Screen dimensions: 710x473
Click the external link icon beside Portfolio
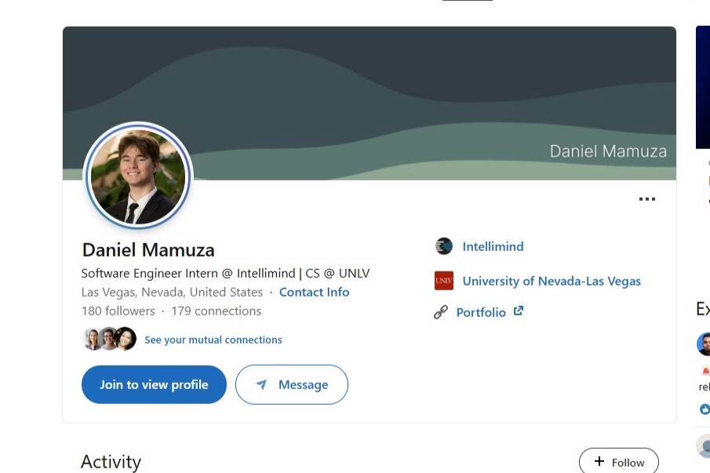coord(519,311)
